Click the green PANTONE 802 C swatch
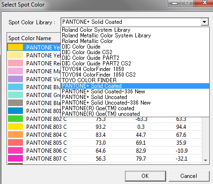This screenshot has width=213, height=184. tap(15, 119)
